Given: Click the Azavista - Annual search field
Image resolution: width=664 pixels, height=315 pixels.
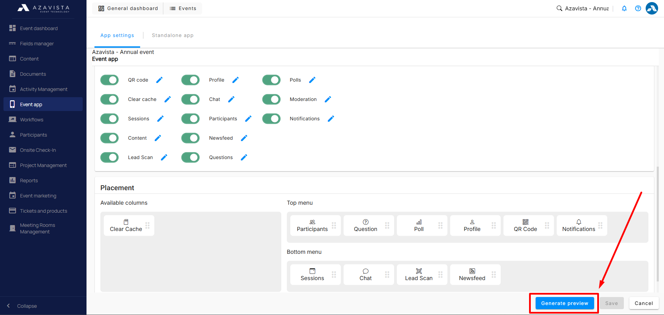Looking at the screenshot, I should 587,8.
